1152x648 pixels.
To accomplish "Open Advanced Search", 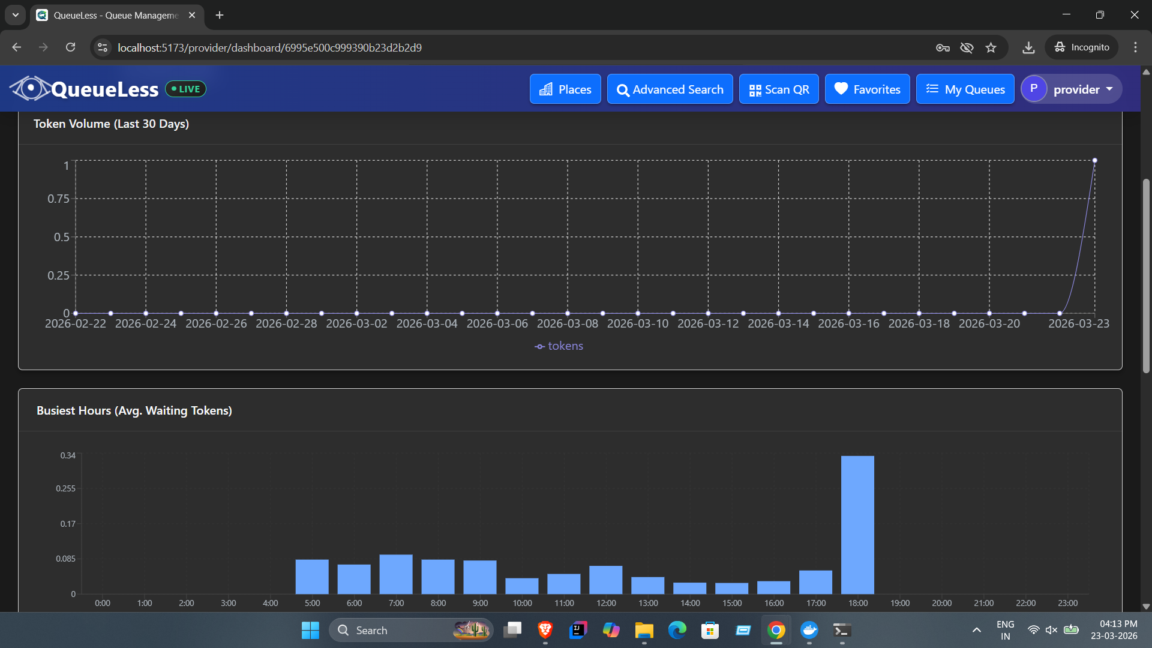I will click(670, 89).
